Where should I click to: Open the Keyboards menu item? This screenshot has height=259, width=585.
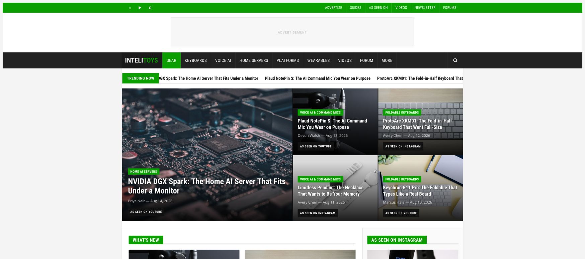point(196,60)
